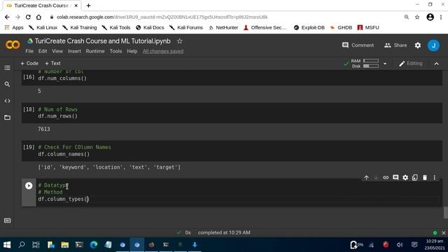
Task: Open the Exploit-DB bookmark
Action: tap(309, 27)
